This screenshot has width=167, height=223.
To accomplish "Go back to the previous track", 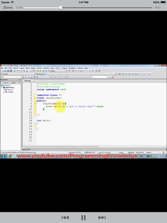I will pos(65,217).
